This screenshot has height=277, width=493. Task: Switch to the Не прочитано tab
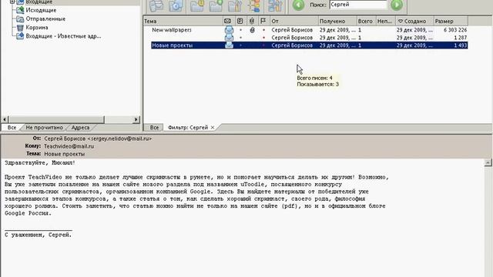pos(45,128)
